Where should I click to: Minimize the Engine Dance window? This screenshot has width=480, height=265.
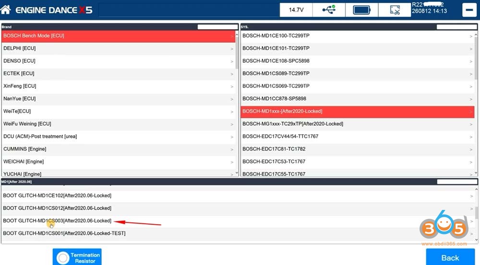pyautogui.click(x=469, y=10)
